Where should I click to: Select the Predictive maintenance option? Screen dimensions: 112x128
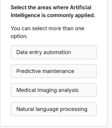pyautogui.click(x=53, y=71)
